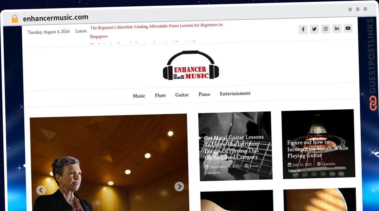The width and height of the screenshot is (379, 211).
Task: Open latest headline about Affordable Piano Lessons
Action: click(x=156, y=31)
